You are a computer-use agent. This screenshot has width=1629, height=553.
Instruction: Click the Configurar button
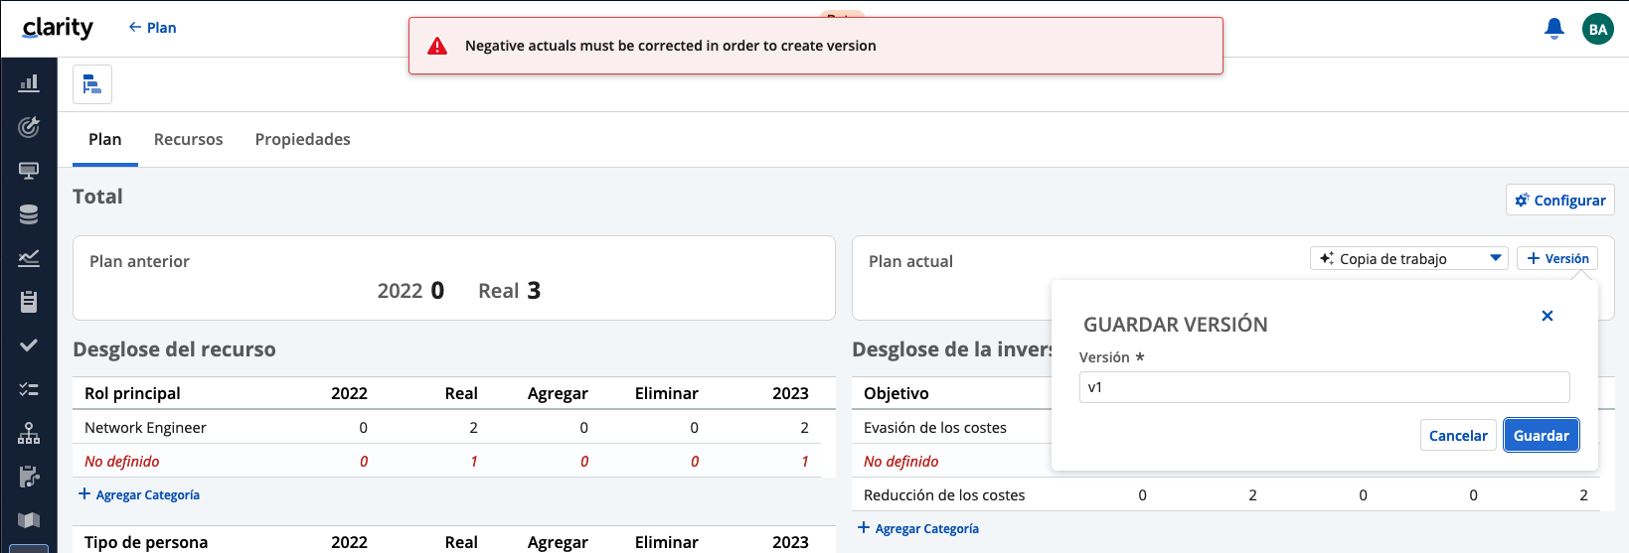coord(1559,200)
